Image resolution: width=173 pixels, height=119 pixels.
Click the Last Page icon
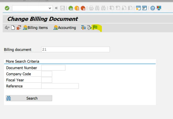tap(130, 8)
